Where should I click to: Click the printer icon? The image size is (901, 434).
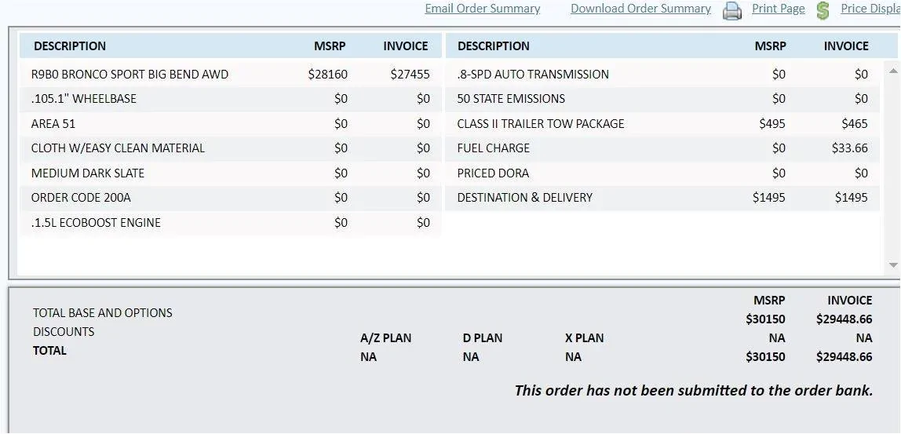[x=731, y=10]
